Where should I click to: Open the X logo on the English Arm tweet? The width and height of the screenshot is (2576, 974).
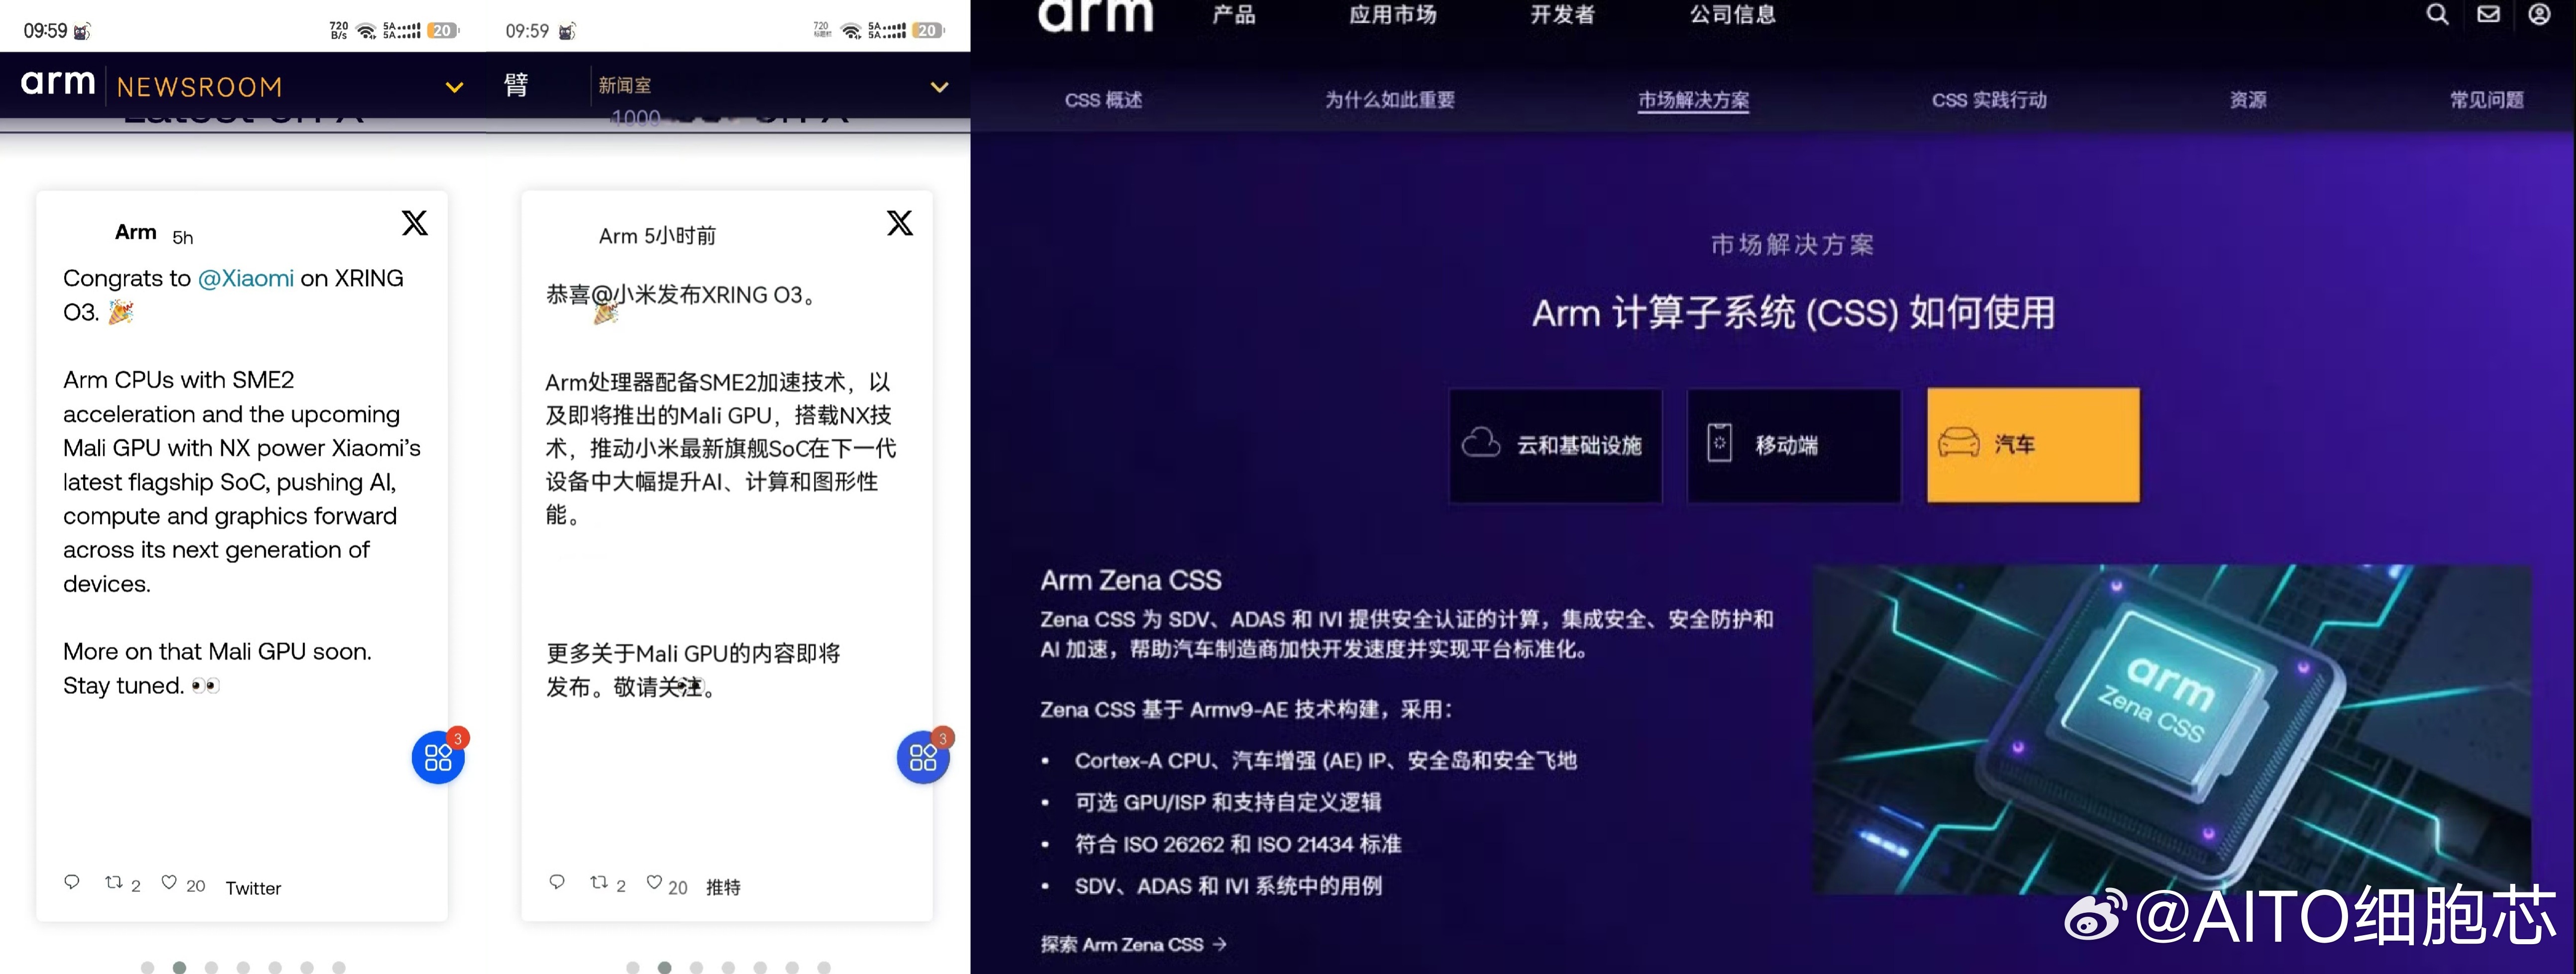[415, 223]
